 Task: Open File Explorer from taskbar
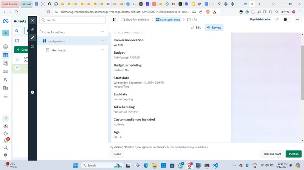155,165
